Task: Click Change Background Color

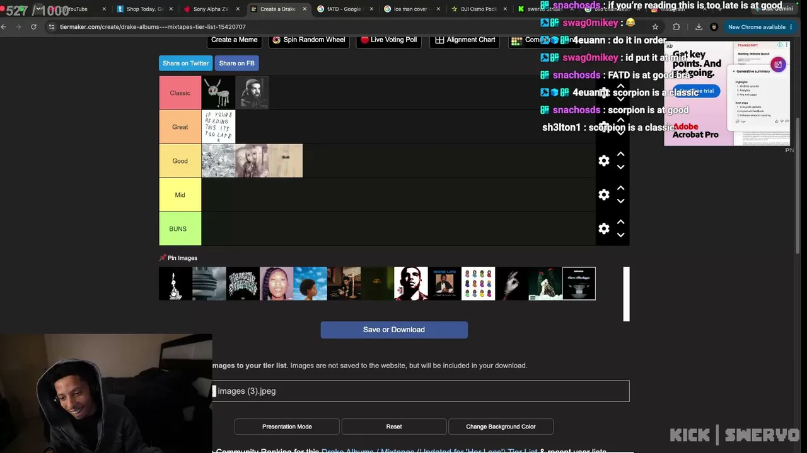Action: point(501,427)
